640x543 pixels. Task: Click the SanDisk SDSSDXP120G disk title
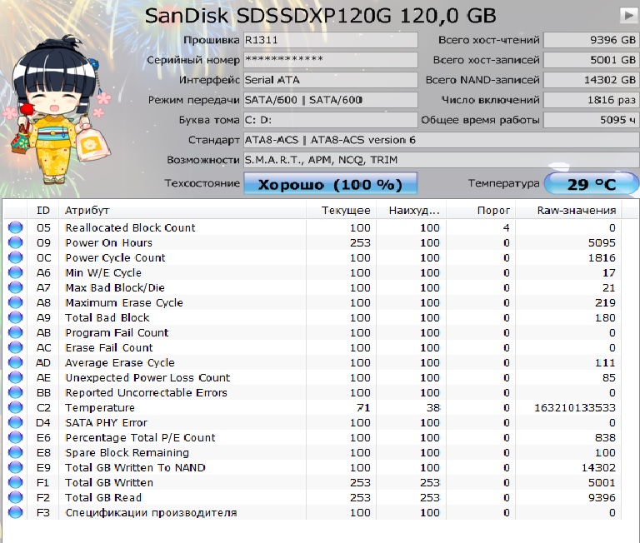click(x=320, y=16)
